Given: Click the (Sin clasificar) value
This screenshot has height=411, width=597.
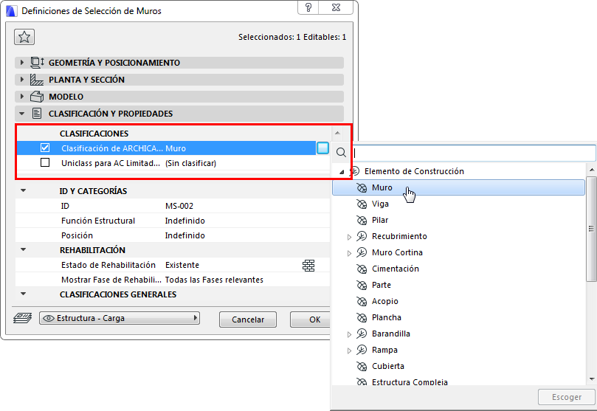Looking at the screenshot, I should [190, 163].
